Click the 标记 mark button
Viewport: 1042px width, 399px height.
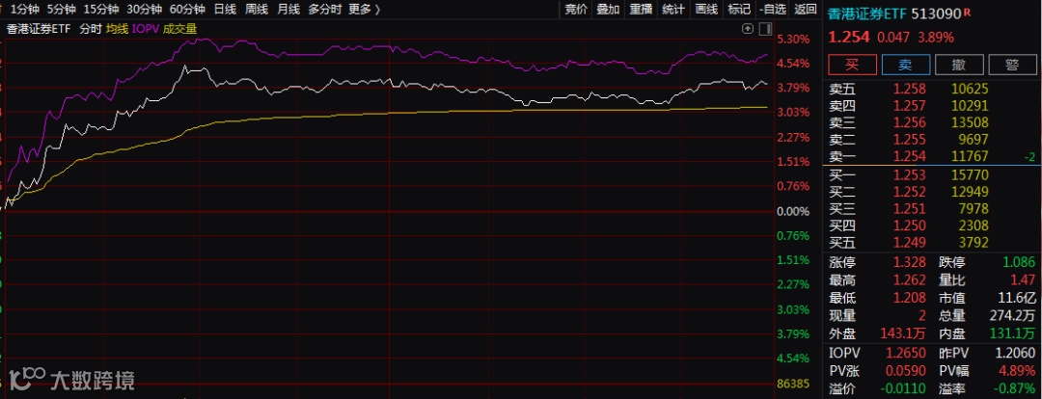738,10
